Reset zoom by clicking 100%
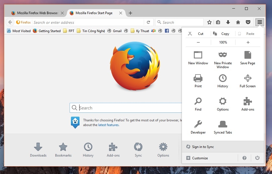 coord(223,42)
